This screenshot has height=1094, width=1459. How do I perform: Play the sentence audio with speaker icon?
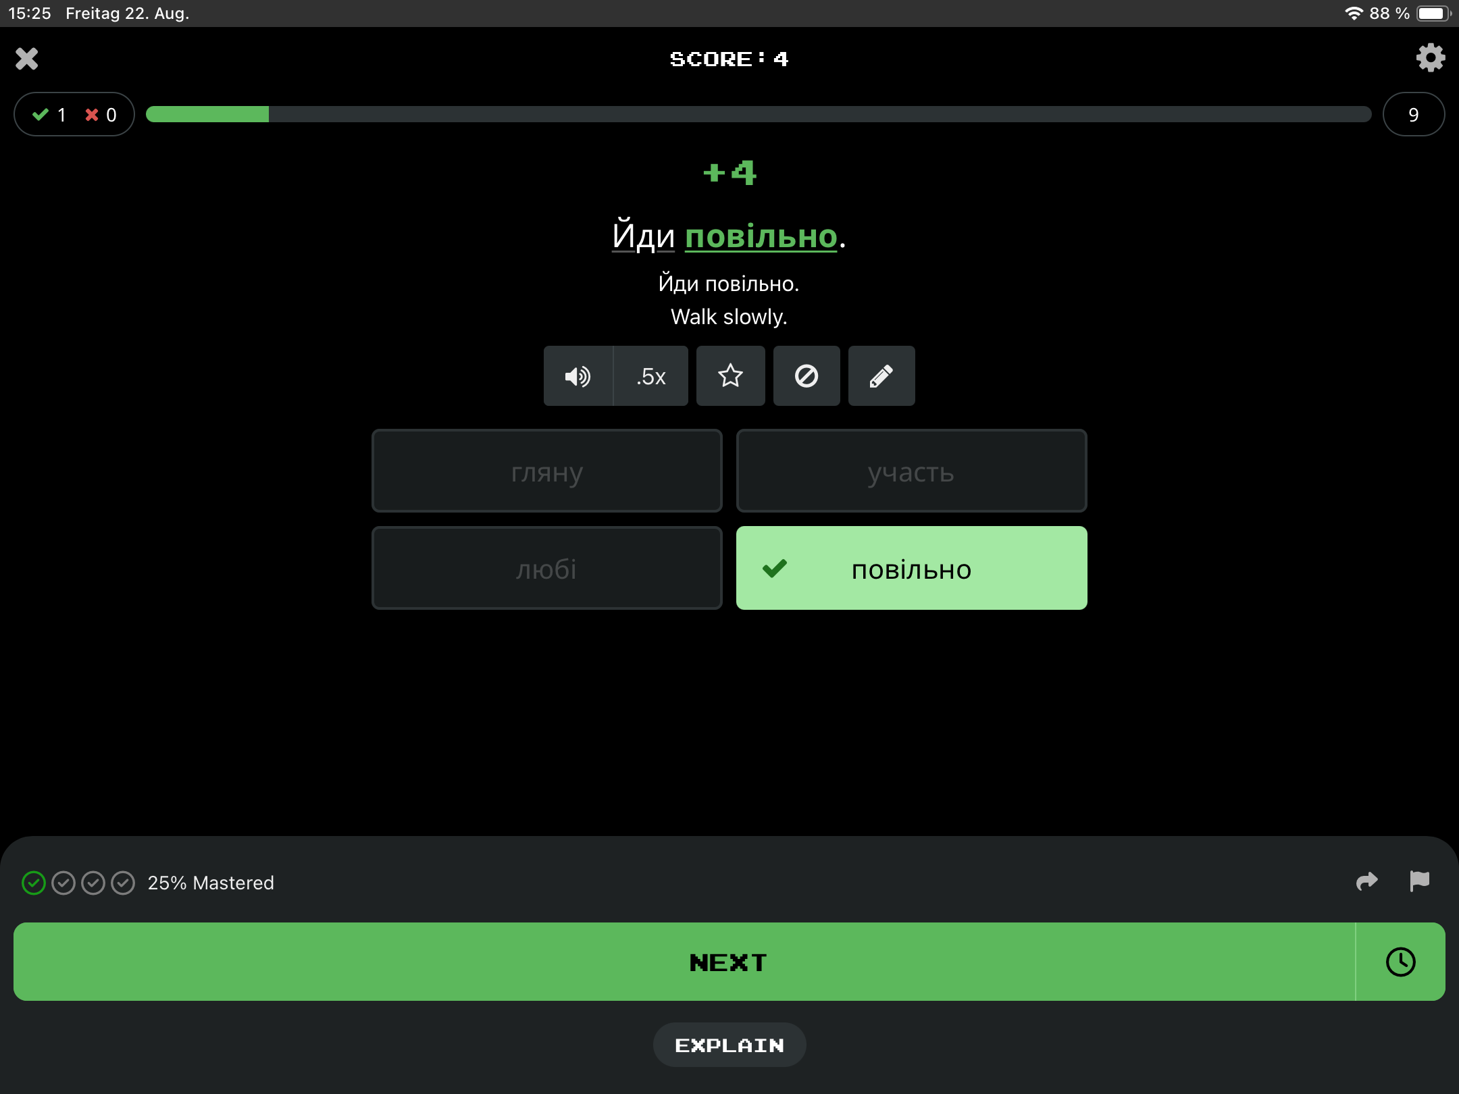pos(578,376)
